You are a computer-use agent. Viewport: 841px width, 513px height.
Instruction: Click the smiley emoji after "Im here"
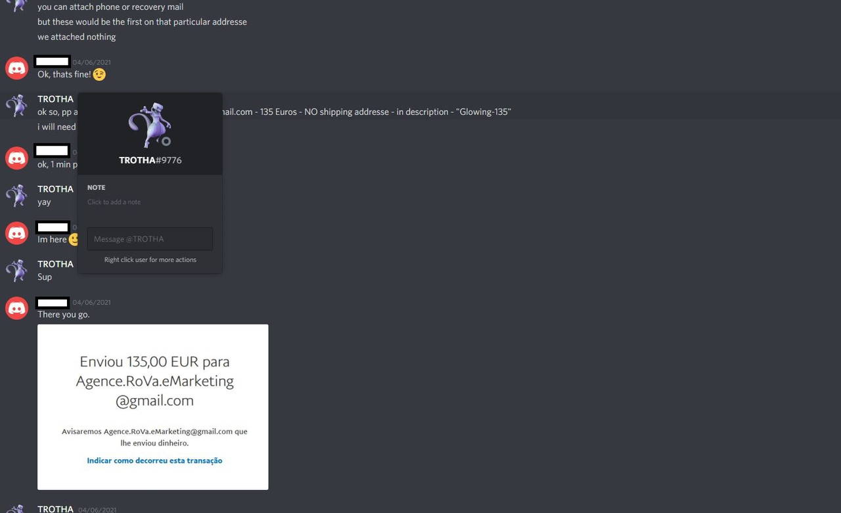[74, 239]
